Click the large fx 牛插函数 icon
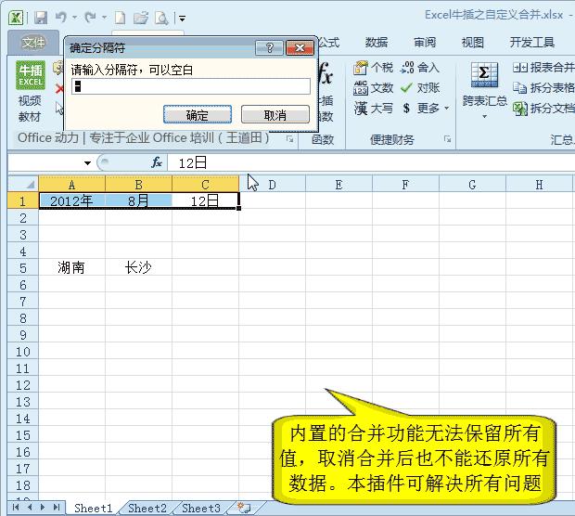Image resolution: width=575 pixels, height=516 pixels. [x=325, y=74]
